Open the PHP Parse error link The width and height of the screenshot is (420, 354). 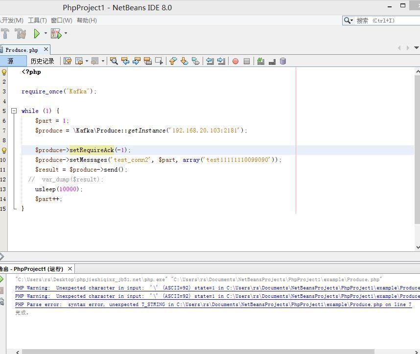[x=213, y=305]
